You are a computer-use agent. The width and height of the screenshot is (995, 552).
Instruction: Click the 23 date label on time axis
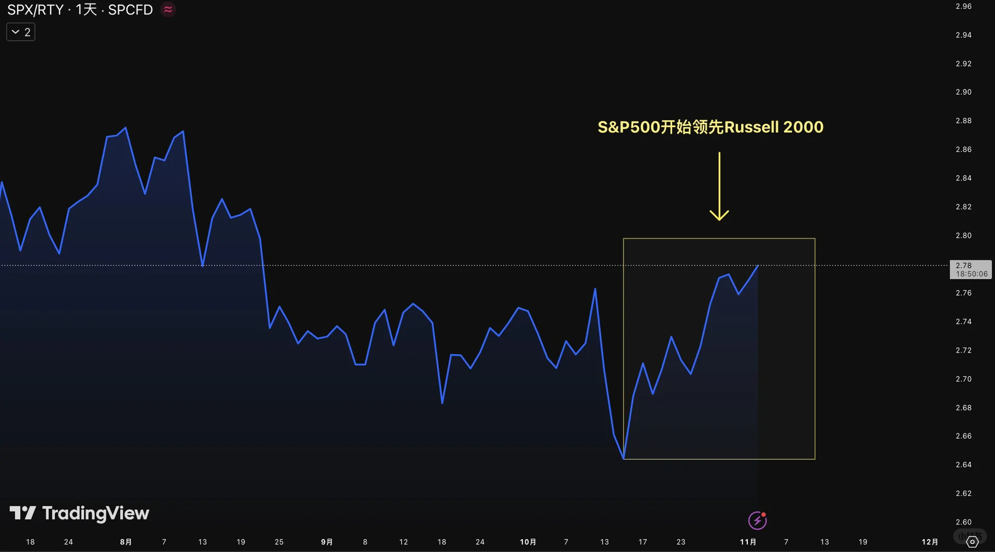point(681,542)
